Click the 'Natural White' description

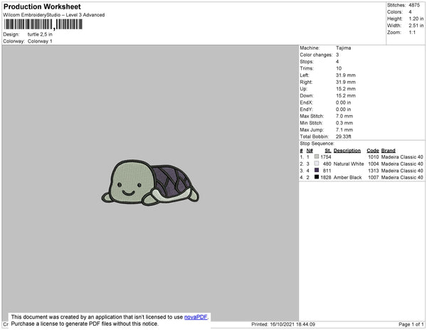tap(349, 164)
